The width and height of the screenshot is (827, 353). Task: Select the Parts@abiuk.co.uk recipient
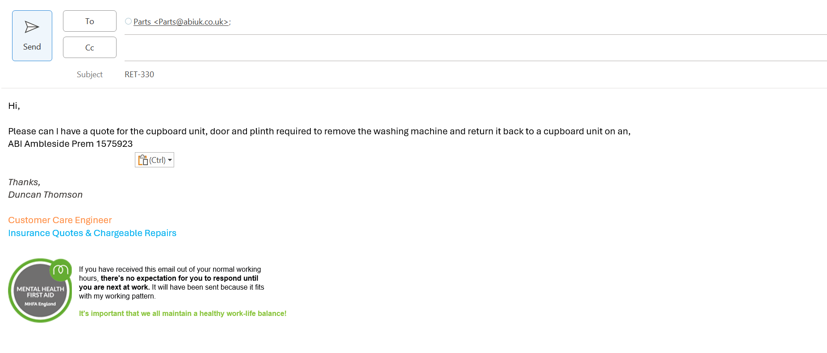click(181, 22)
